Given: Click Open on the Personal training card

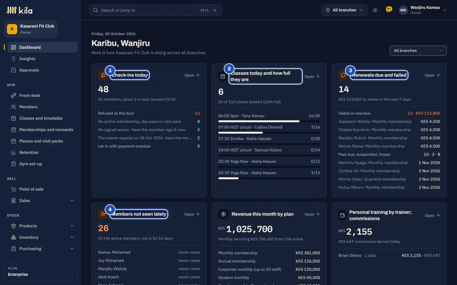Looking at the screenshot, I should click(x=432, y=215).
